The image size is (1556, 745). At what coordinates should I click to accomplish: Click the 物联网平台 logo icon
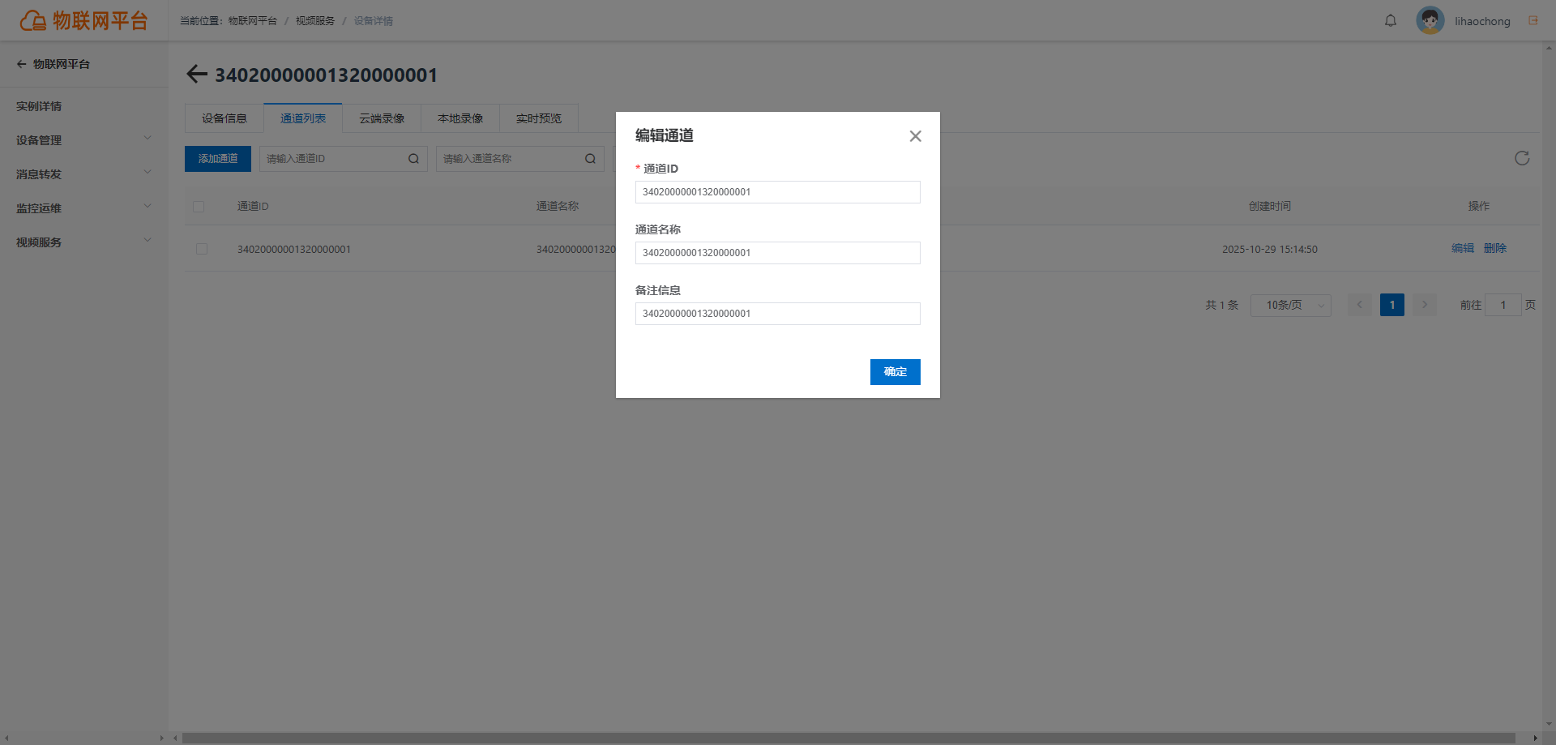(x=33, y=20)
